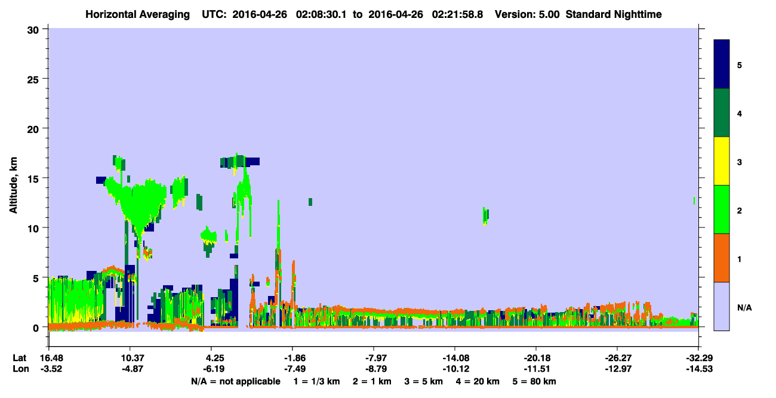Click the colorbar label N/A
The height and width of the screenshot is (398, 776).
point(744,307)
